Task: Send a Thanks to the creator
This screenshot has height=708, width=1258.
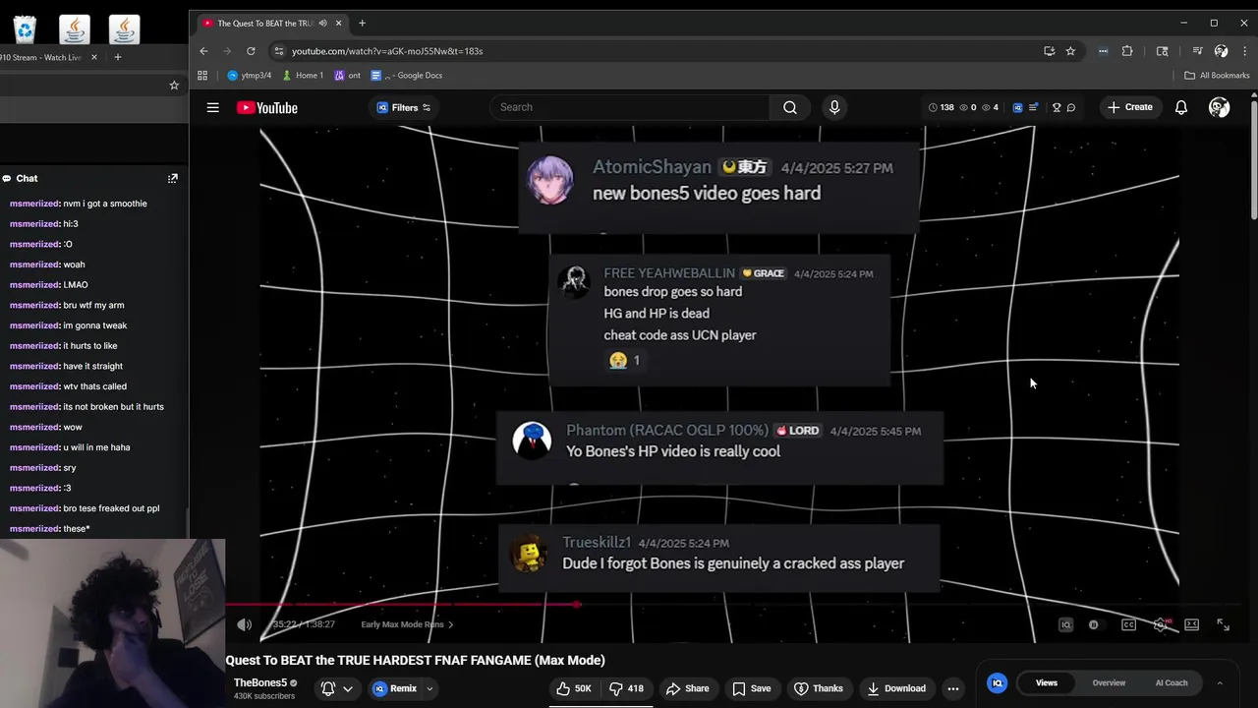Action: (x=819, y=688)
